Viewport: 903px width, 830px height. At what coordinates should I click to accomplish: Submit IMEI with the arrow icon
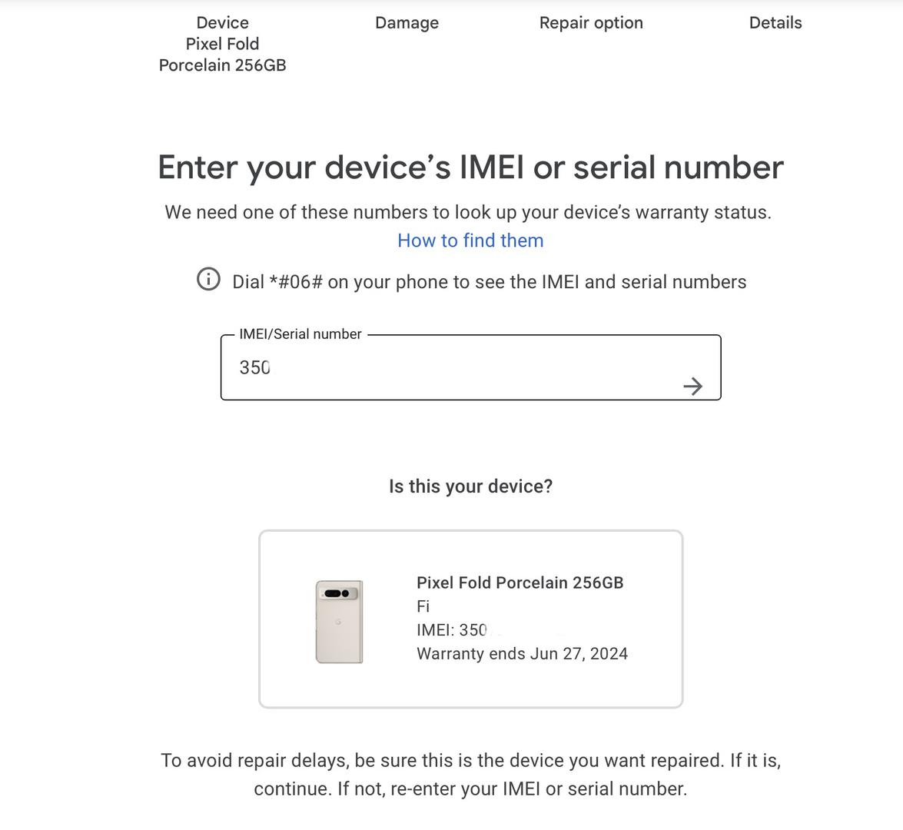point(692,386)
